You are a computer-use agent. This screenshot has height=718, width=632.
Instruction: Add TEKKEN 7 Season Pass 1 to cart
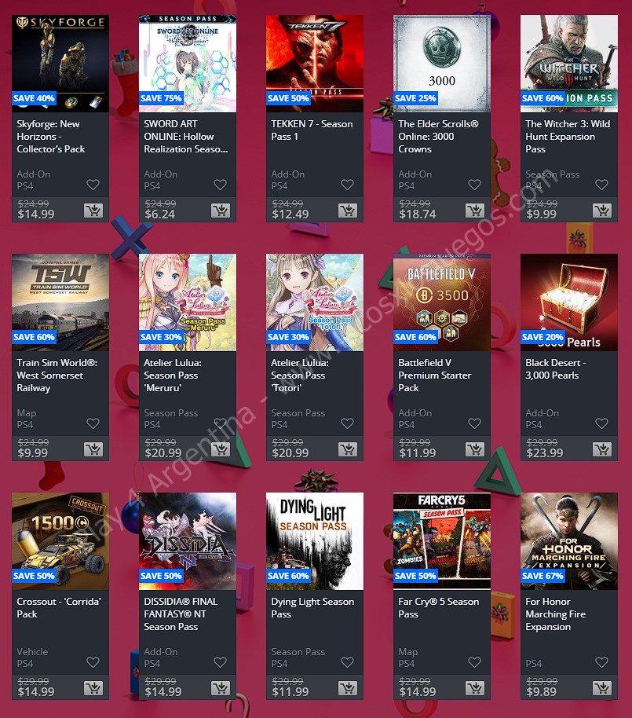pos(348,211)
